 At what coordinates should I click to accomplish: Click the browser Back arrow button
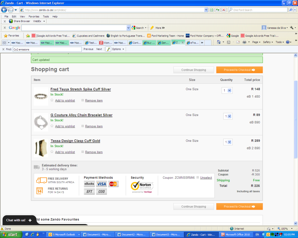pos(4,10)
